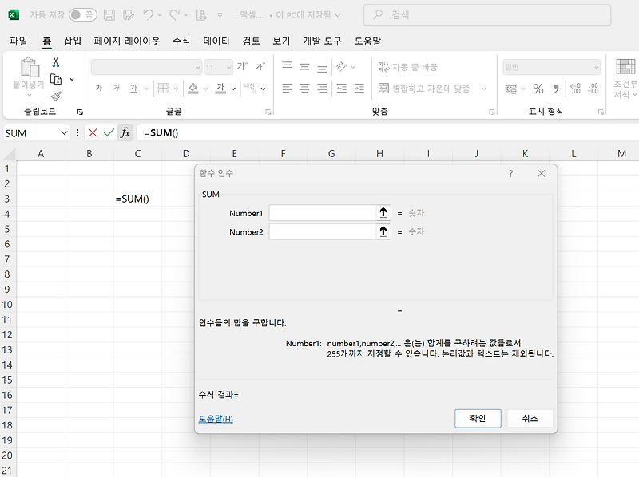Viewport: 639px width, 477px height.
Task: Click the align right icon
Action: 322,89
